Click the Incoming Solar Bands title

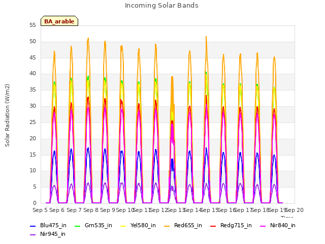(x=161, y=6)
